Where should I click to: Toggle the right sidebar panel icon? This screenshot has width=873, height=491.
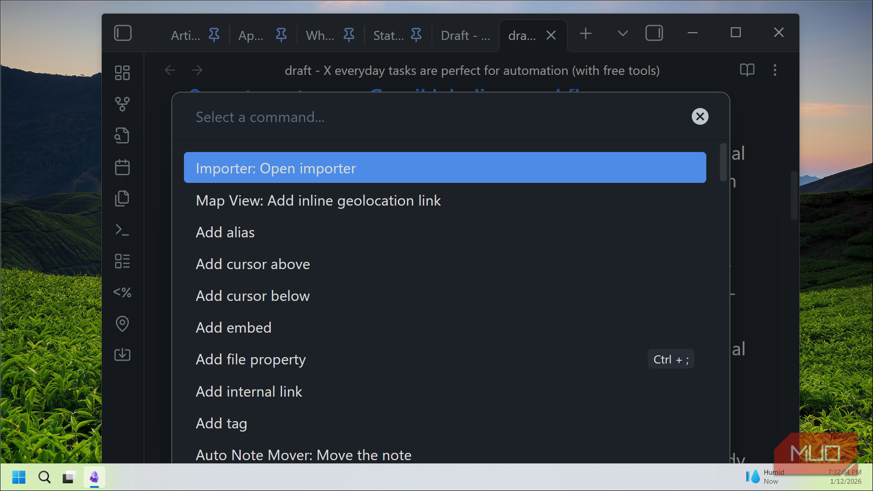654,33
